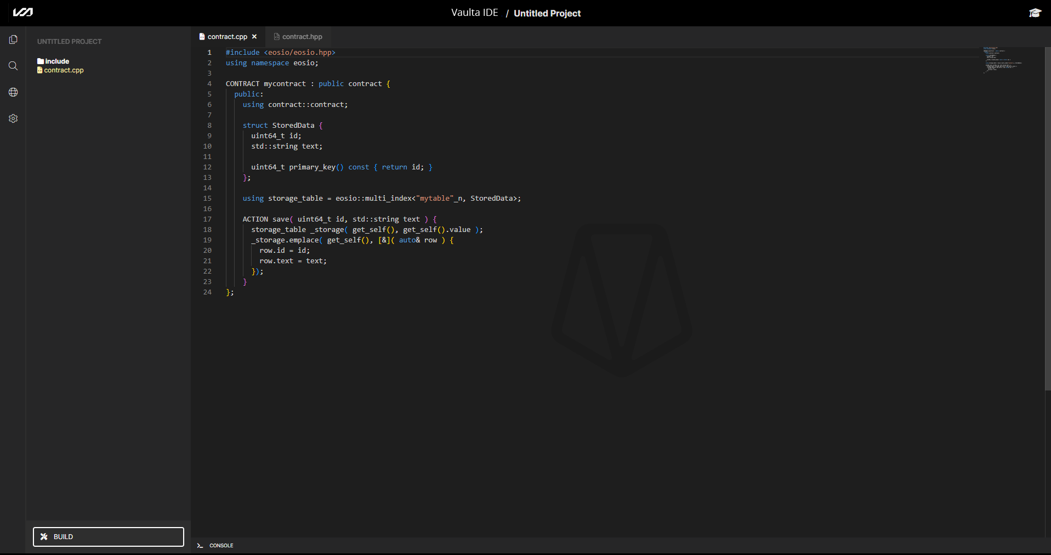Click the contract.cpp file icon in the tree

(x=41, y=70)
